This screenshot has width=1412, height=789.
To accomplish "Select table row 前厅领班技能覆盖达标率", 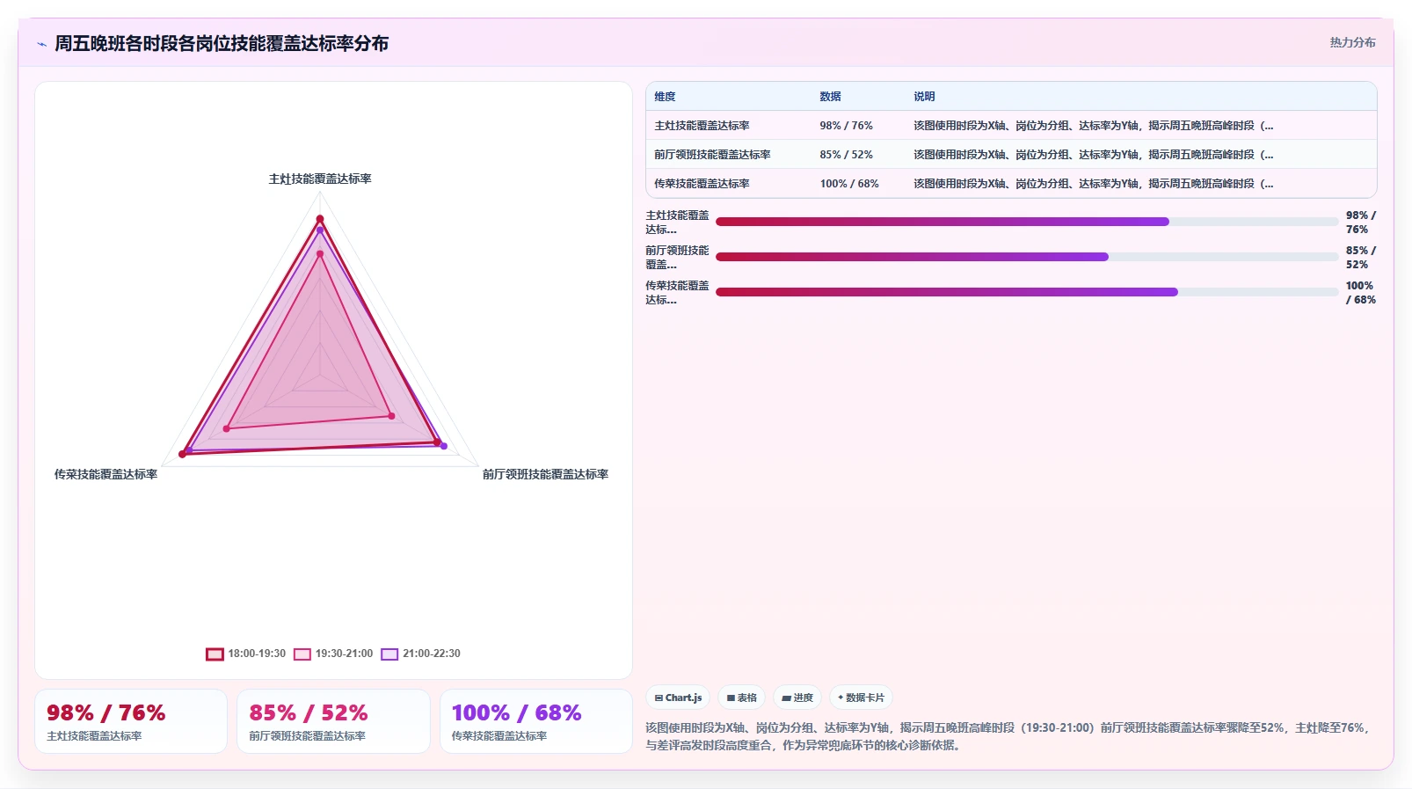I will click(1011, 155).
